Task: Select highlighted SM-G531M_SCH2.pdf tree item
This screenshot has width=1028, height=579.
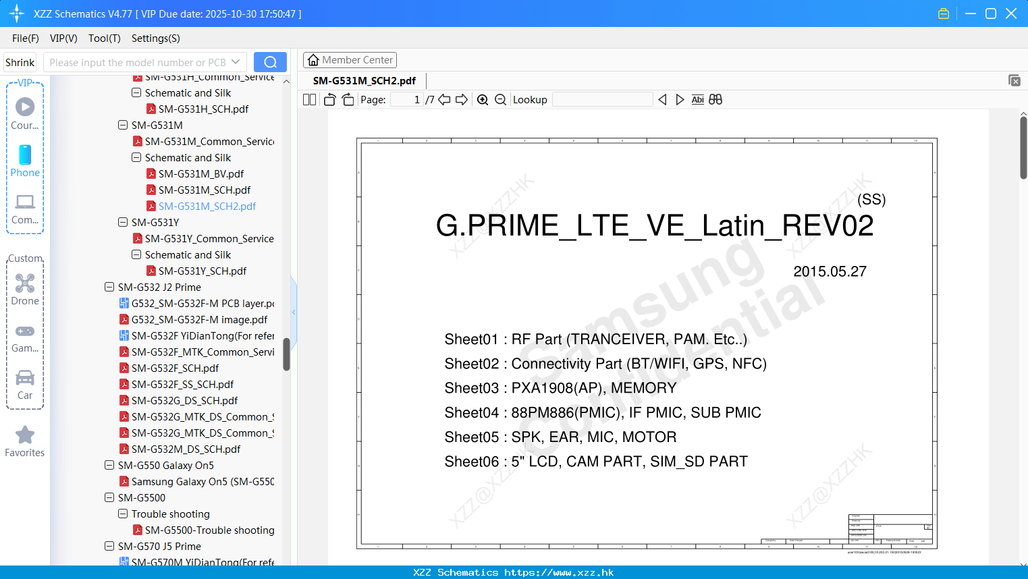Action: pos(207,206)
